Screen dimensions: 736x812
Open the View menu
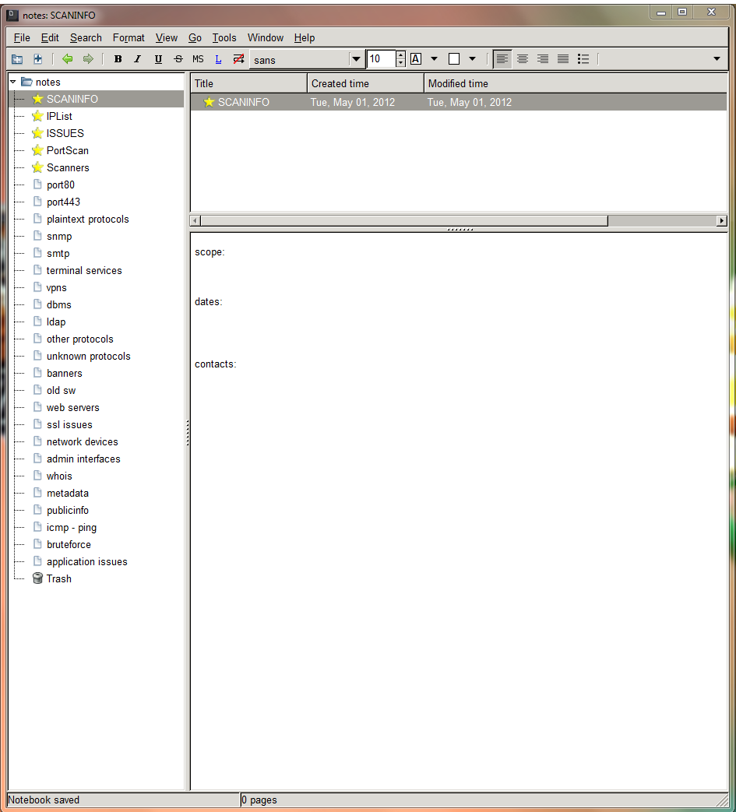coord(166,38)
